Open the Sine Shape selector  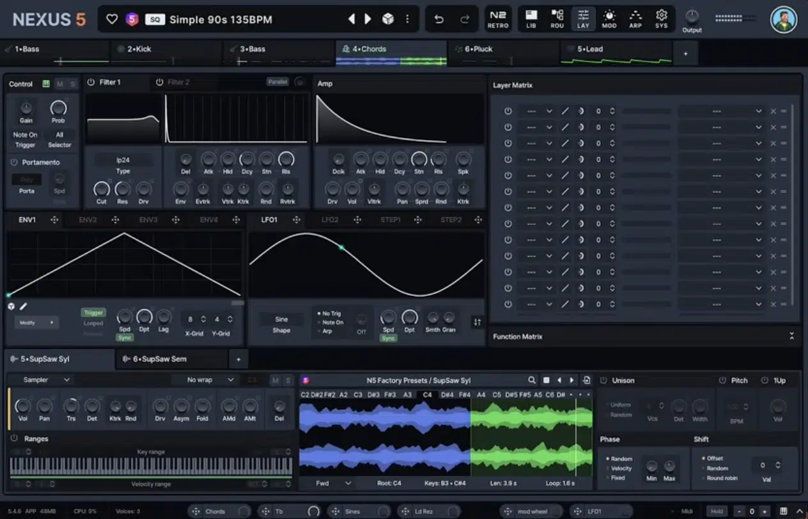281,319
